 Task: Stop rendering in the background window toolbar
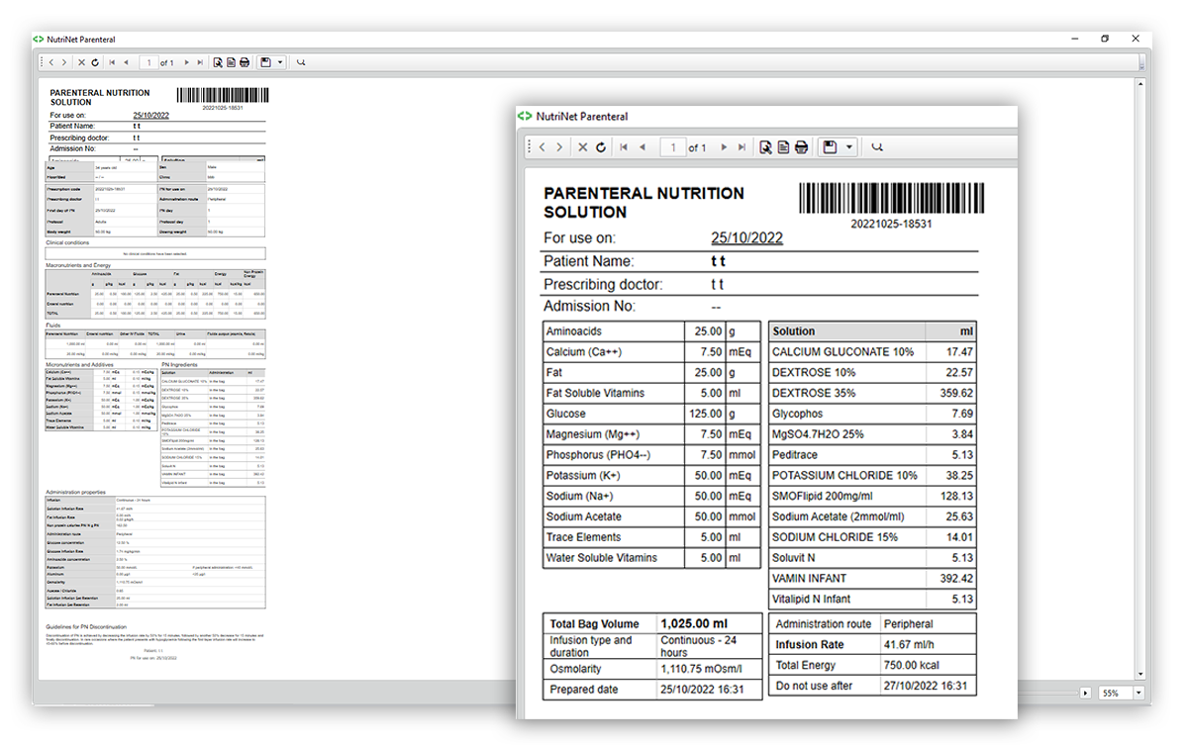(82, 62)
